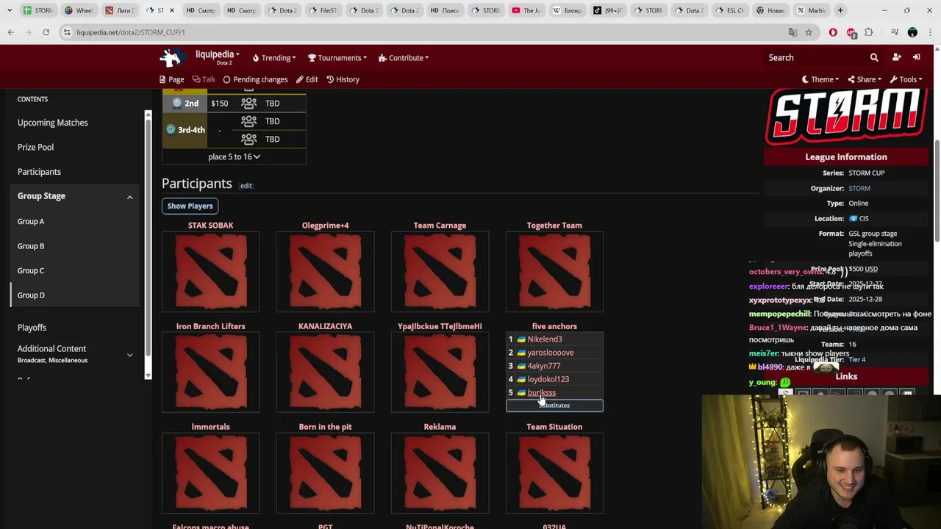Open the Pending changes tab
941x529 pixels.
[x=255, y=79]
